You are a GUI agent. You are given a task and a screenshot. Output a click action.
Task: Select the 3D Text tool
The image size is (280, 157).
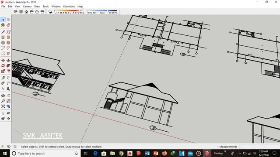click(8, 89)
